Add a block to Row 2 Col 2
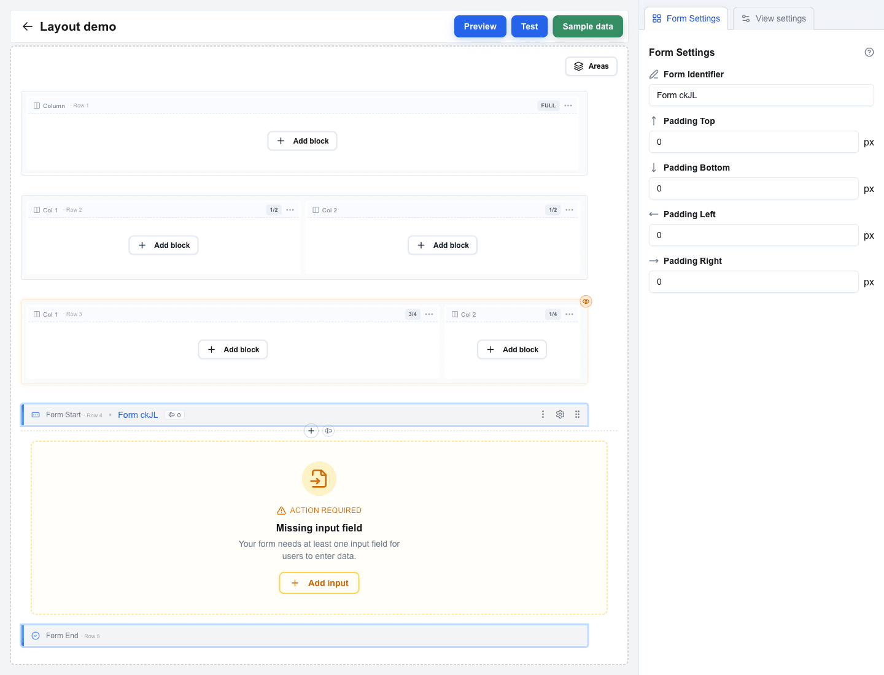884x675 pixels. point(443,245)
